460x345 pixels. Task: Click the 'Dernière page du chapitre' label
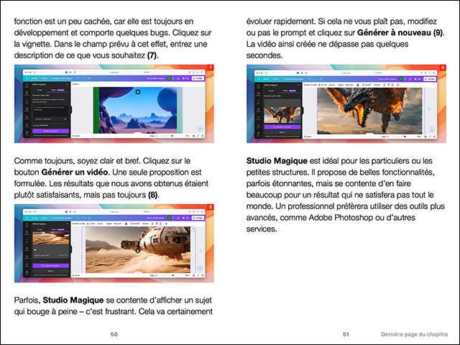(414, 334)
